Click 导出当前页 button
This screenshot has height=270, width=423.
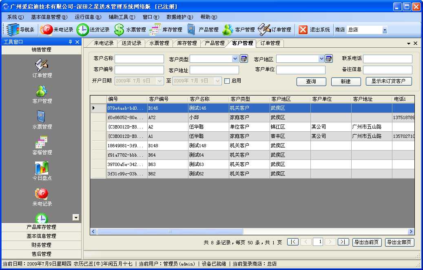click(x=367, y=242)
